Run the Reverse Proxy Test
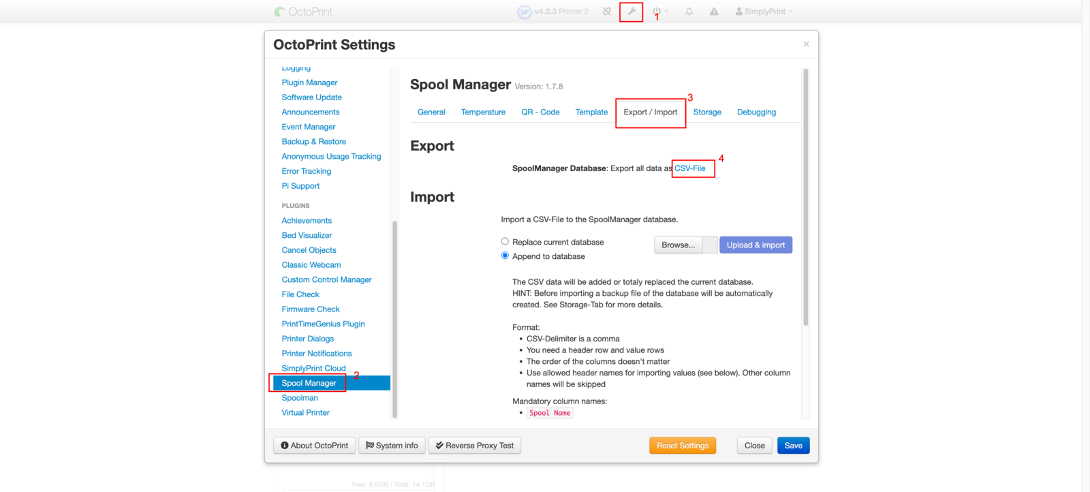The height and width of the screenshot is (492, 1090). tap(475, 446)
